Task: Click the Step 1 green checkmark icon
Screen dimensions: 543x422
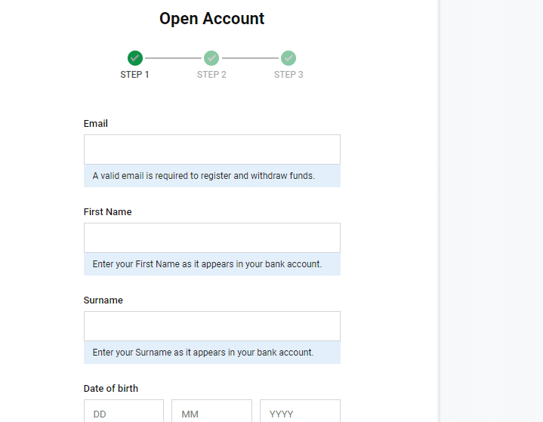Action: point(134,58)
